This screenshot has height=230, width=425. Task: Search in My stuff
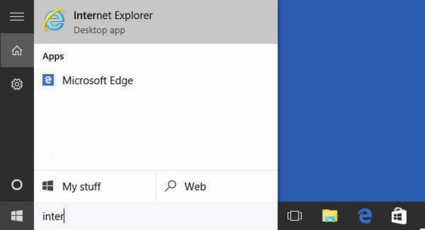click(95, 186)
